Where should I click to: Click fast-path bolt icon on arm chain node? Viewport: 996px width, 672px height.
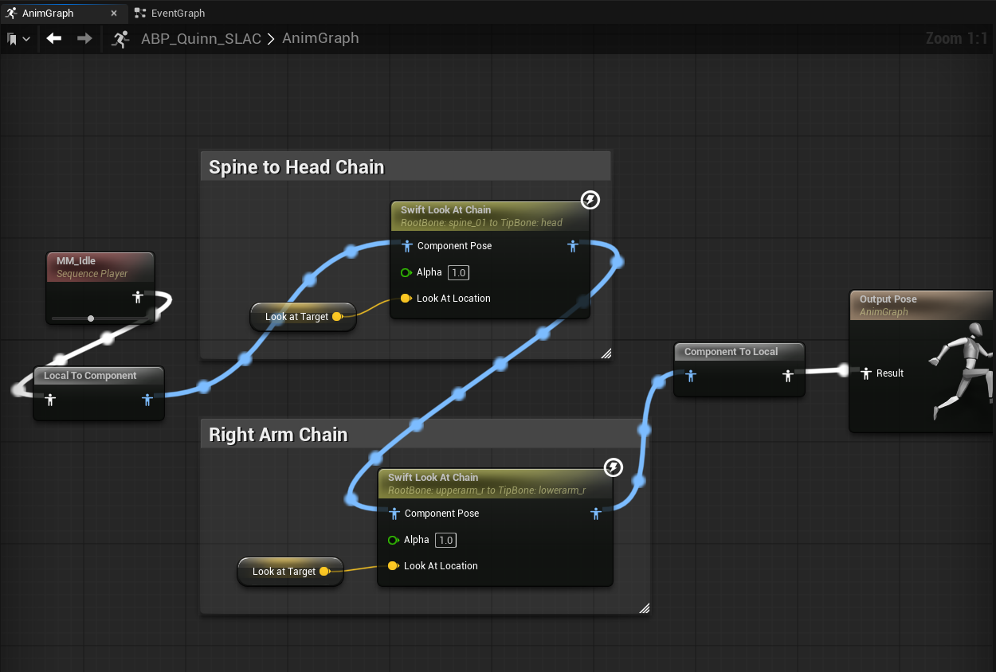tap(613, 467)
